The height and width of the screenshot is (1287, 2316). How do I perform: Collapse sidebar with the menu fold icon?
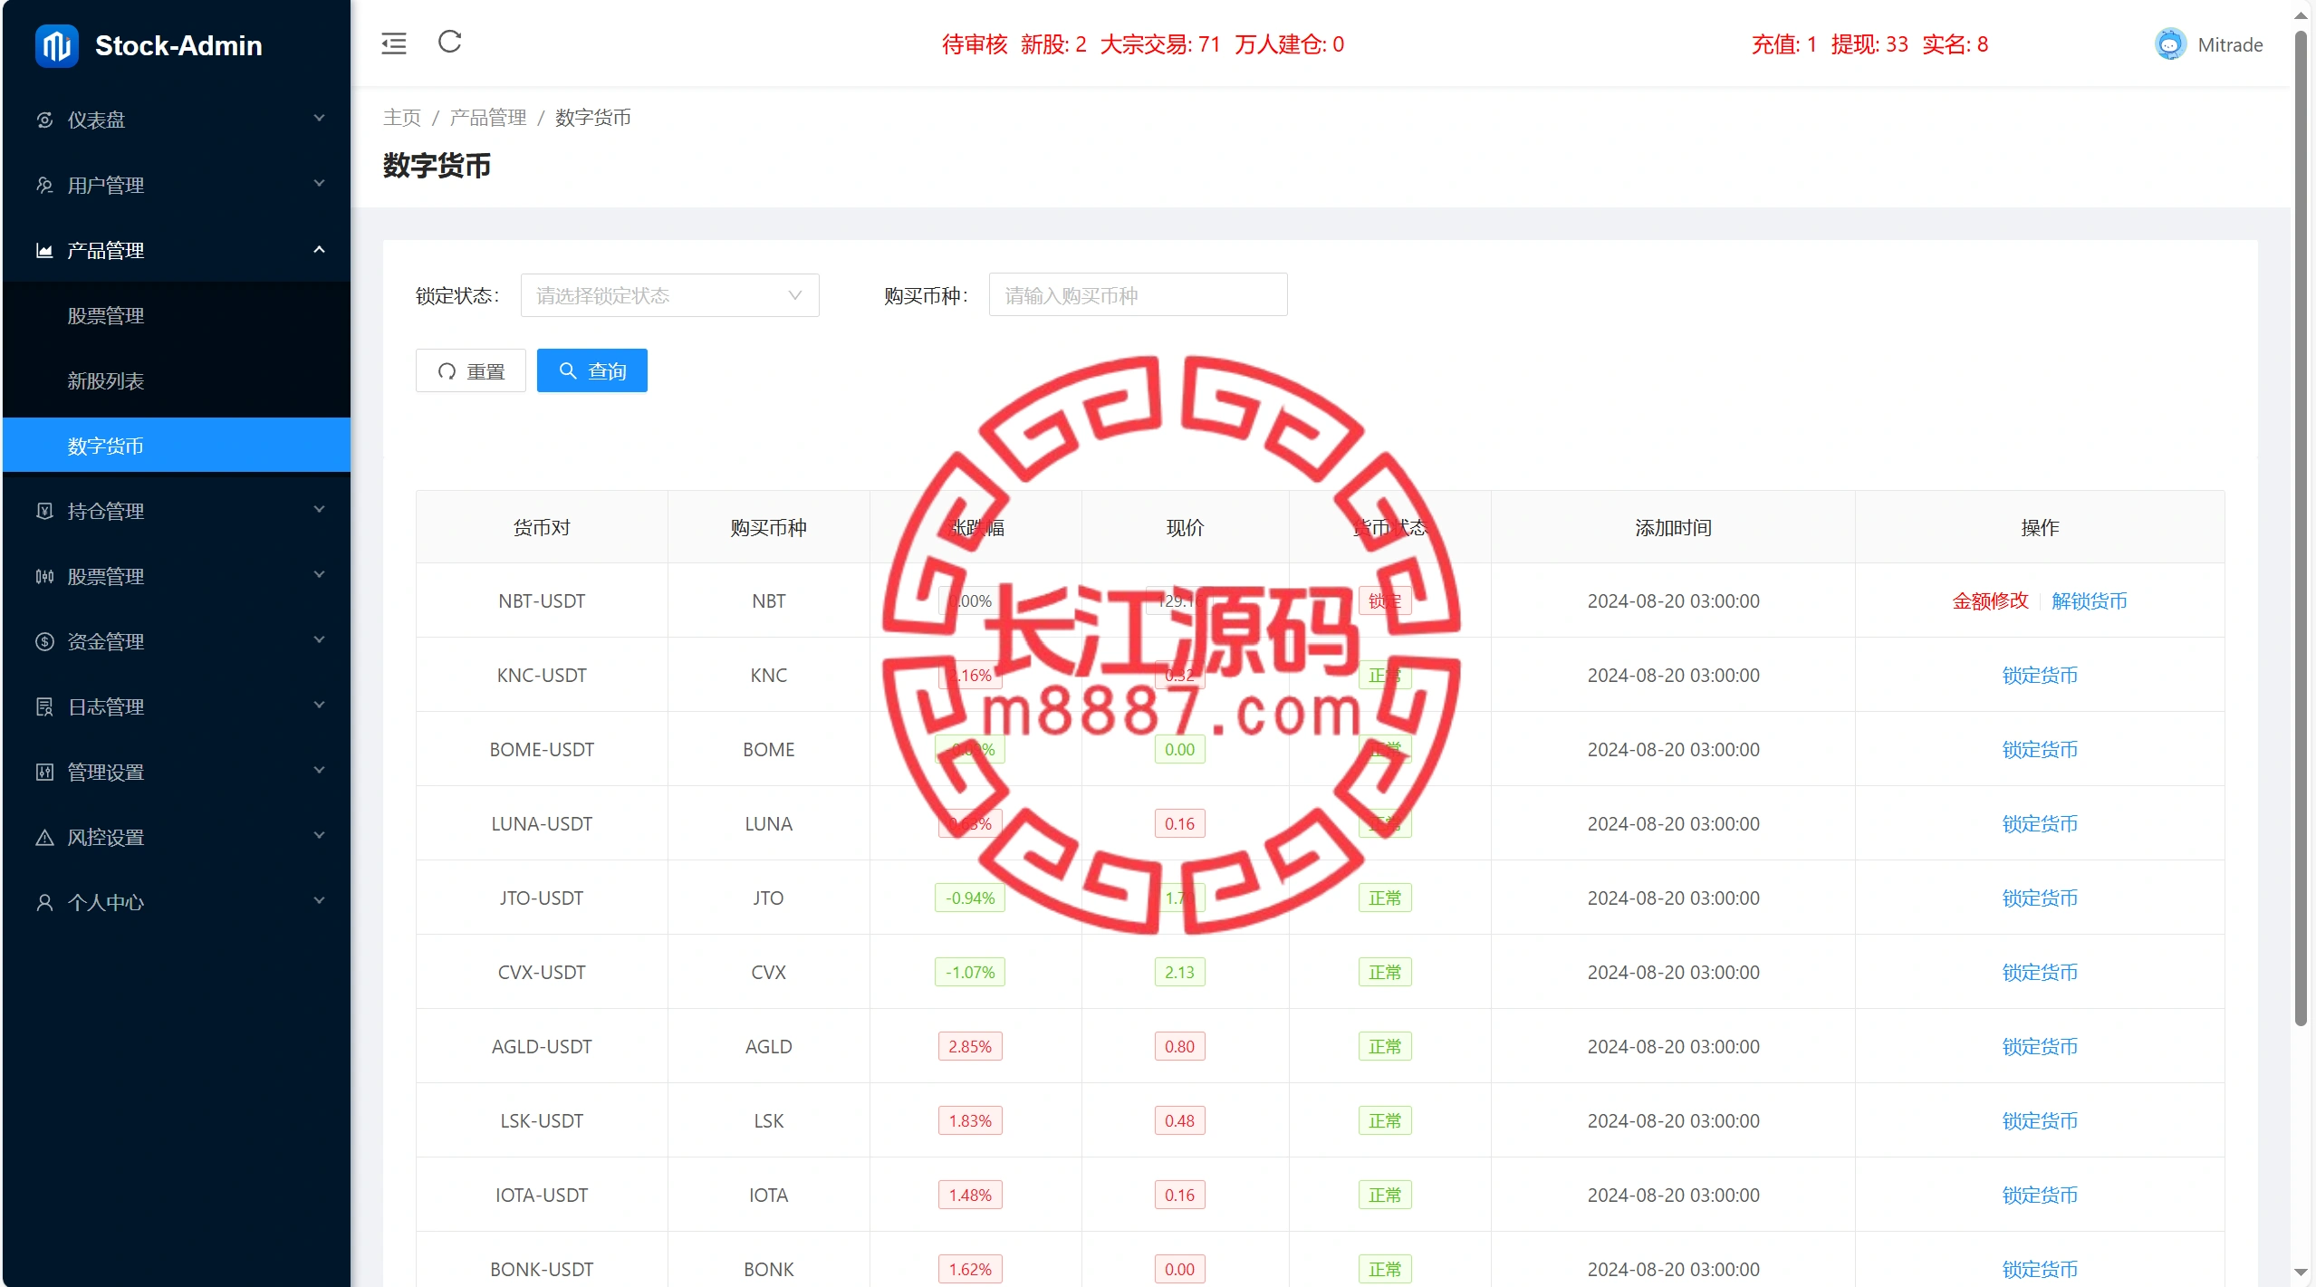pos(394,43)
